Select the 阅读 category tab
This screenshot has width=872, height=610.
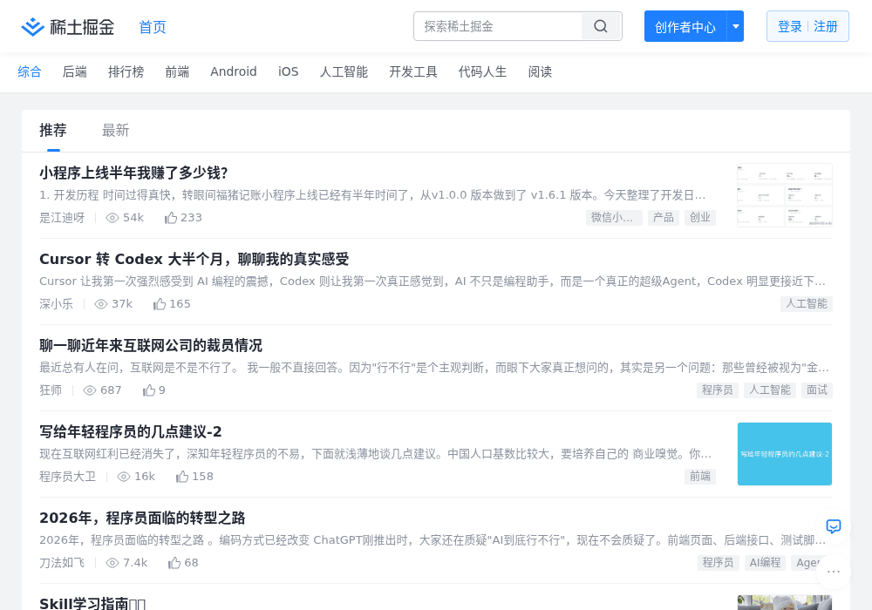click(540, 71)
